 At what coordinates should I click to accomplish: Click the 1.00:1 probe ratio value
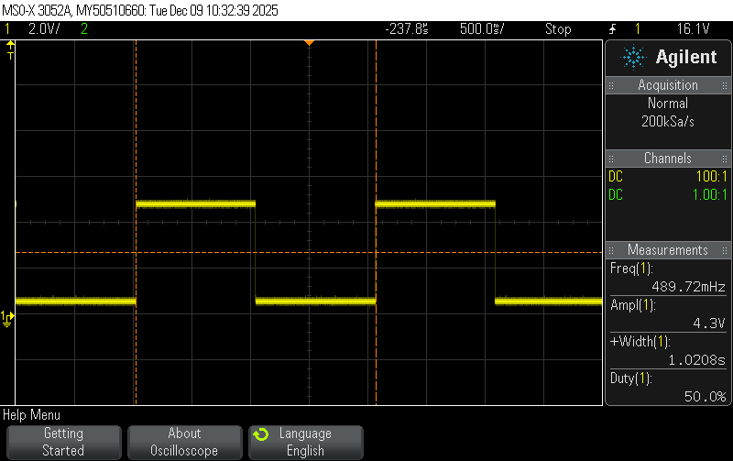(709, 194)
